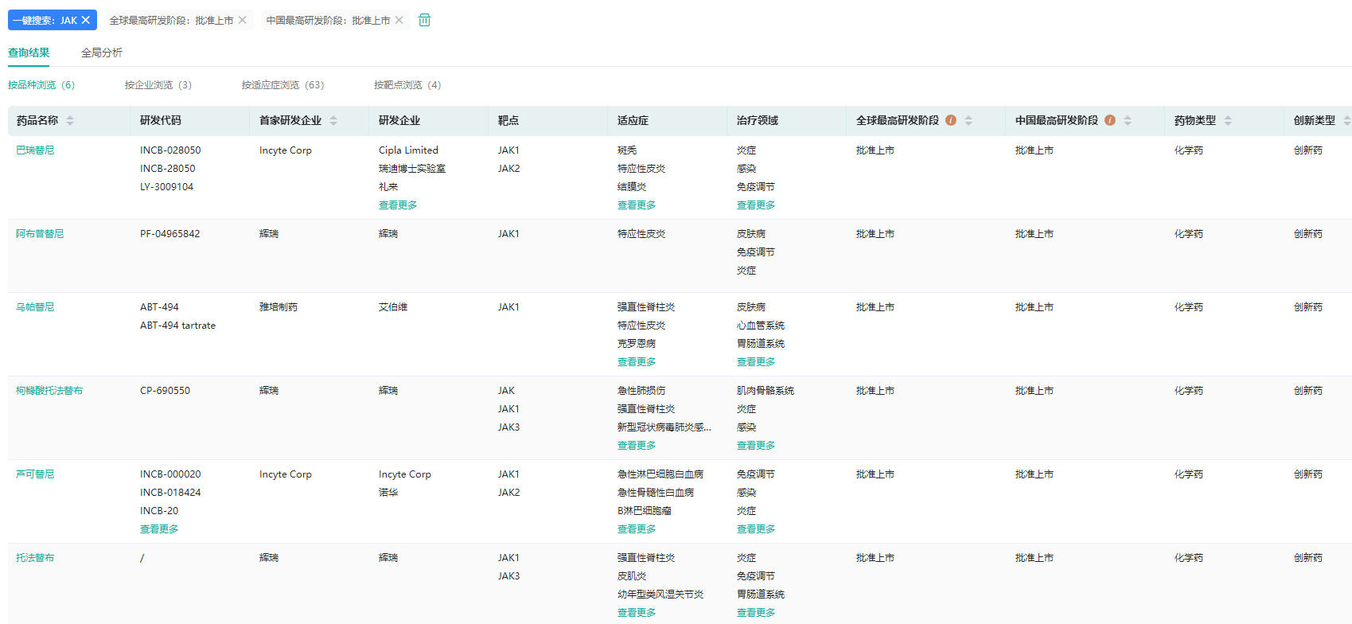Click info icon beside 中国最高研发阶段
Viewport: 1352px width, 624px height.
click(1110, 120)
